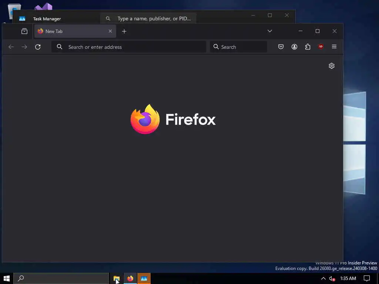Show hidden system tray icons
The height and width of the screenshot is (284, 379).
(323, 278)
